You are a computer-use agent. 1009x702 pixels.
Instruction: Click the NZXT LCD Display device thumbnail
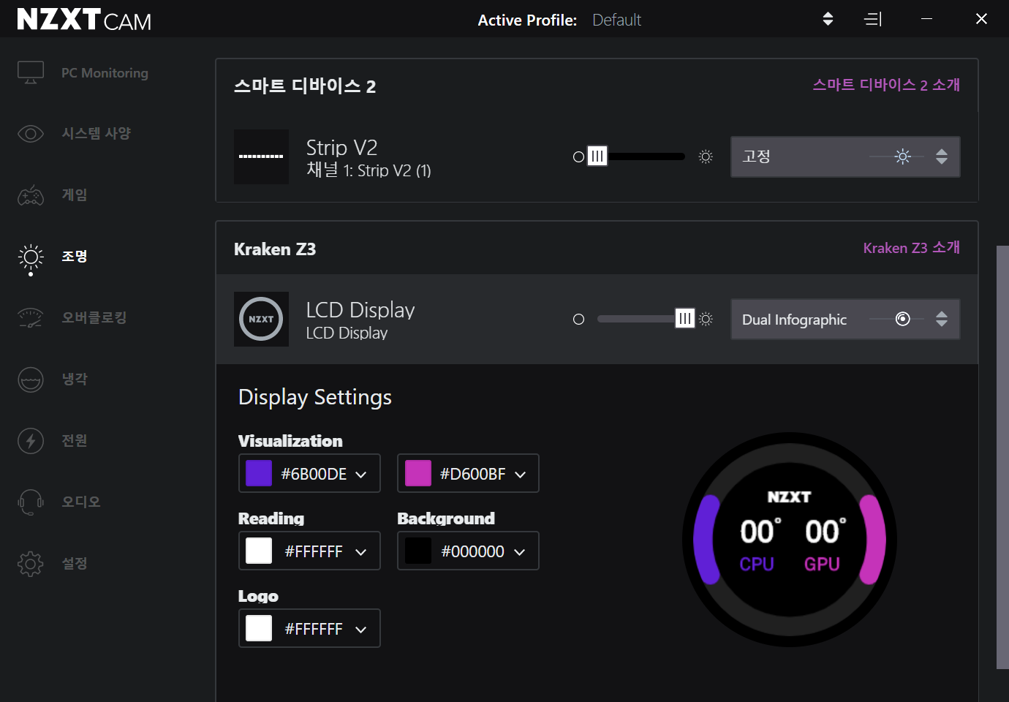coord(261,319)
